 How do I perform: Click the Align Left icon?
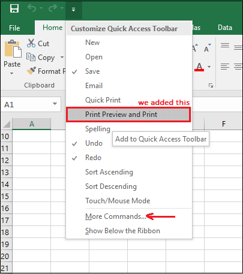pos(225,67)
